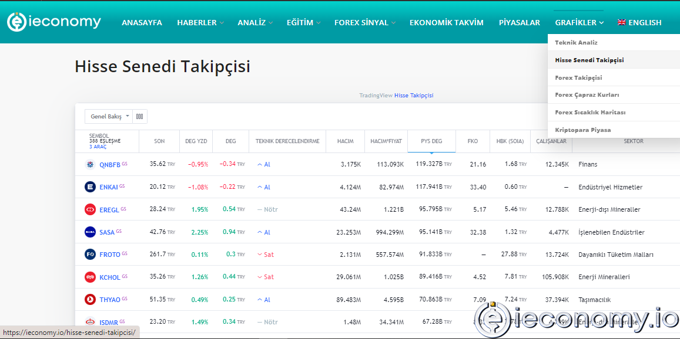Click the KCHOL Koç logo icon

89,276
